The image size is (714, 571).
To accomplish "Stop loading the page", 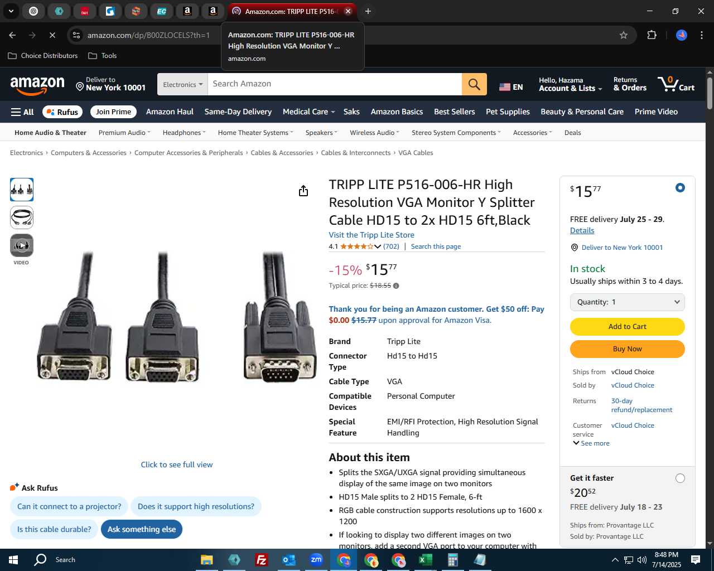I will (x=52, y=35).
